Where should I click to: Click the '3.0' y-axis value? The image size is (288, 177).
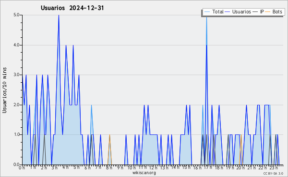[16, 75]
